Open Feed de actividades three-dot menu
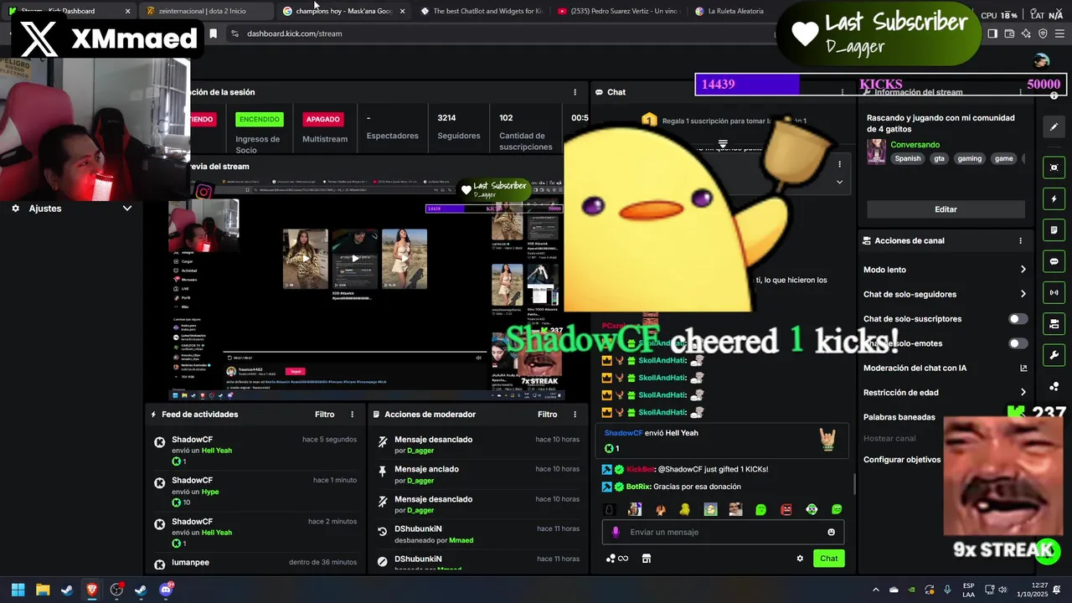The image size is (1072, 603). click(352, 415)
